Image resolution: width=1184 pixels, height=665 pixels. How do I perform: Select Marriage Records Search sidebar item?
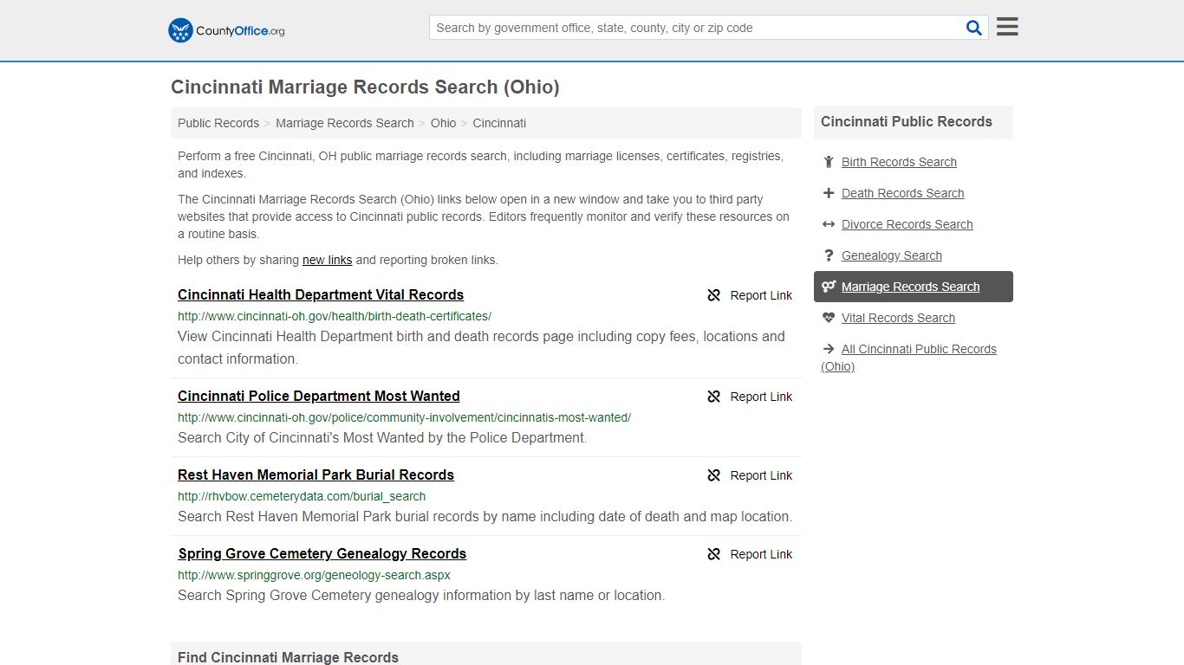point(914,287)
